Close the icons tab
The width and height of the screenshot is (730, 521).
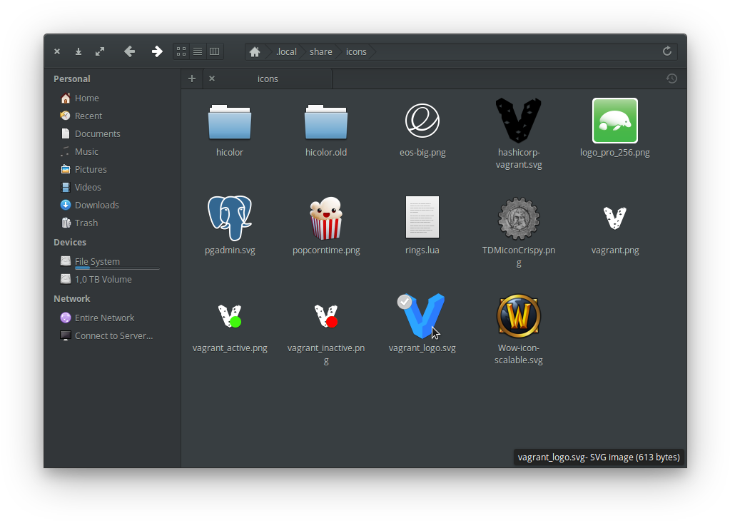tap(212, 79)
